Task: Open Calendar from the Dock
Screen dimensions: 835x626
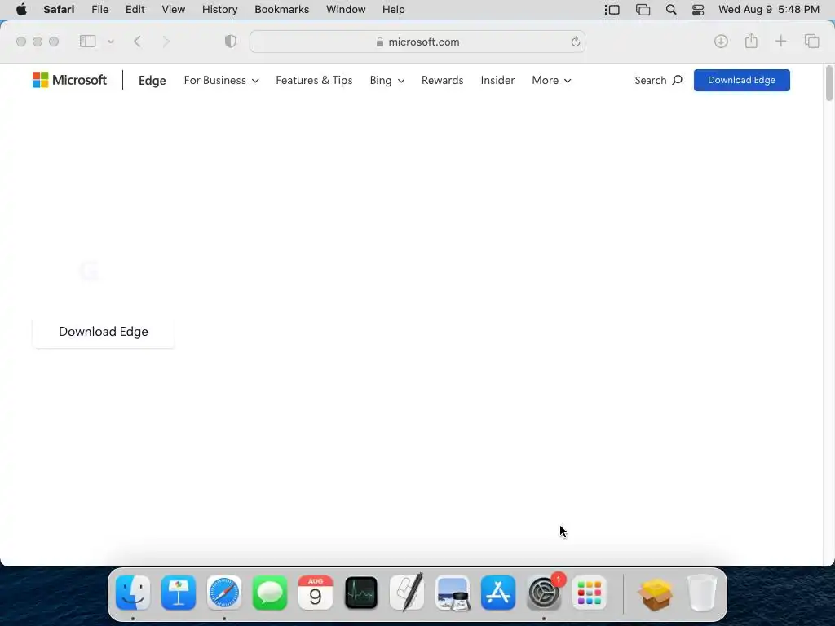Action: [x=316, y=593]
